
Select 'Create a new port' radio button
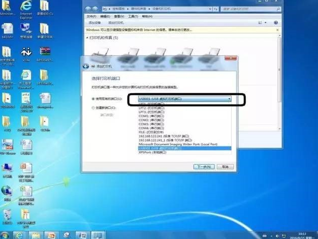pyautogui.click(x=93, y=108)
